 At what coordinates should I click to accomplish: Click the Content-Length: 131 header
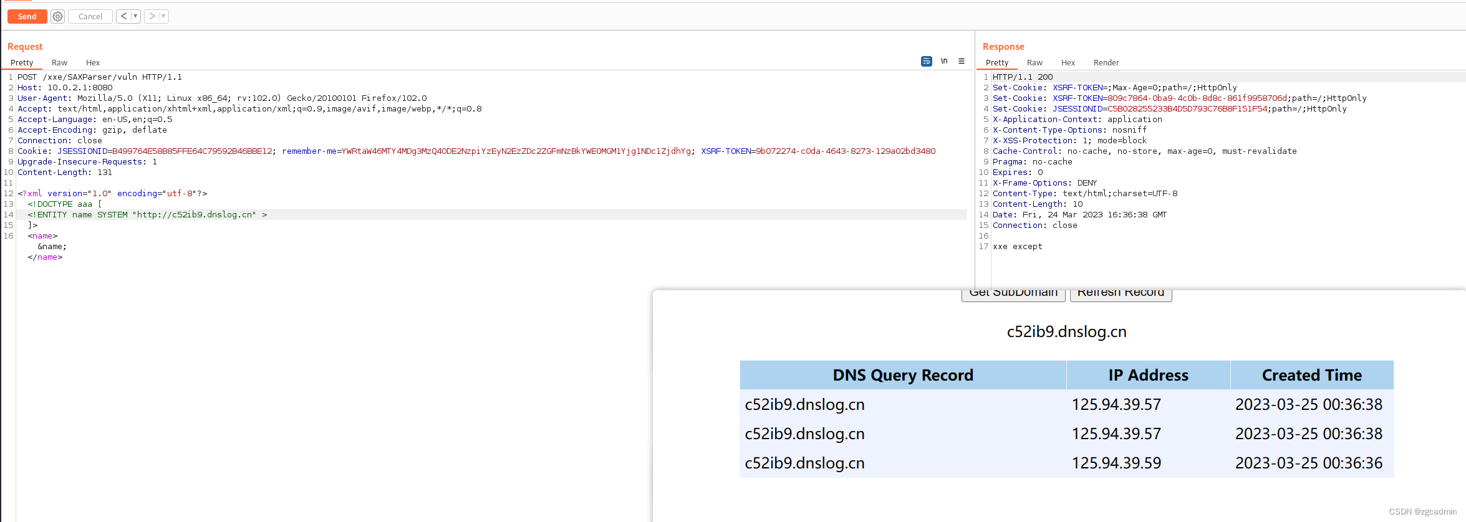[x=65, y=173]
